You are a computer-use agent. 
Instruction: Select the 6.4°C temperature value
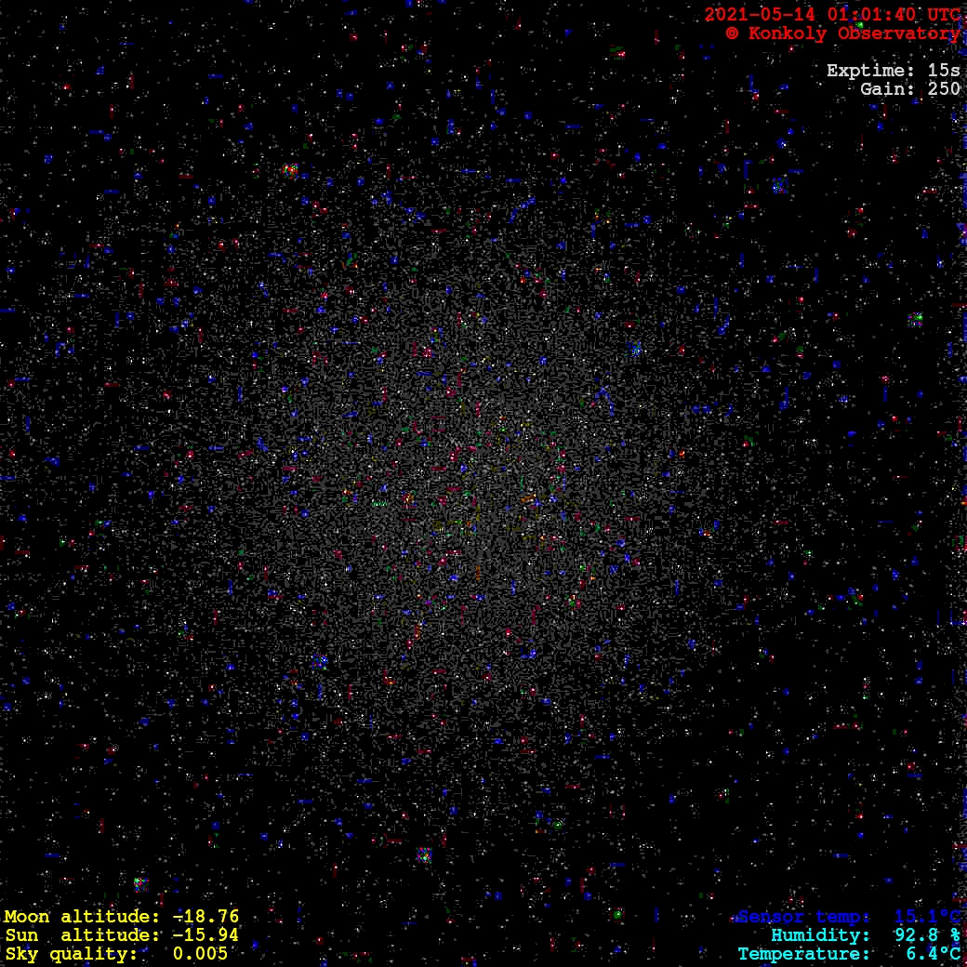(x=933, y=954)
